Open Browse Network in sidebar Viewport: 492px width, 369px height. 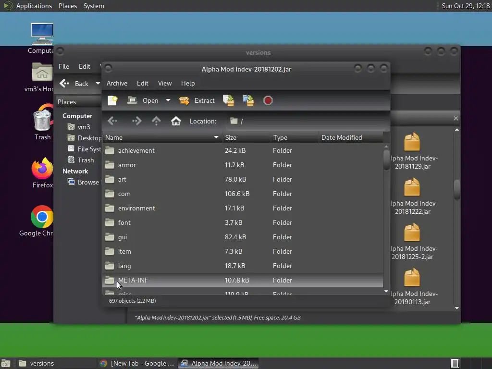pyautogui.click(x=84, y=182)
